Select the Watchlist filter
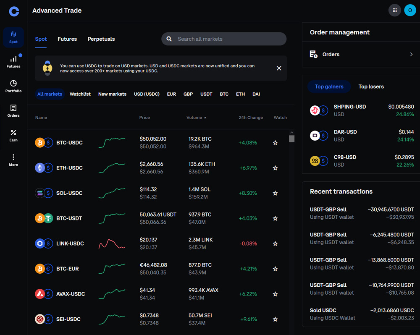 80,94
